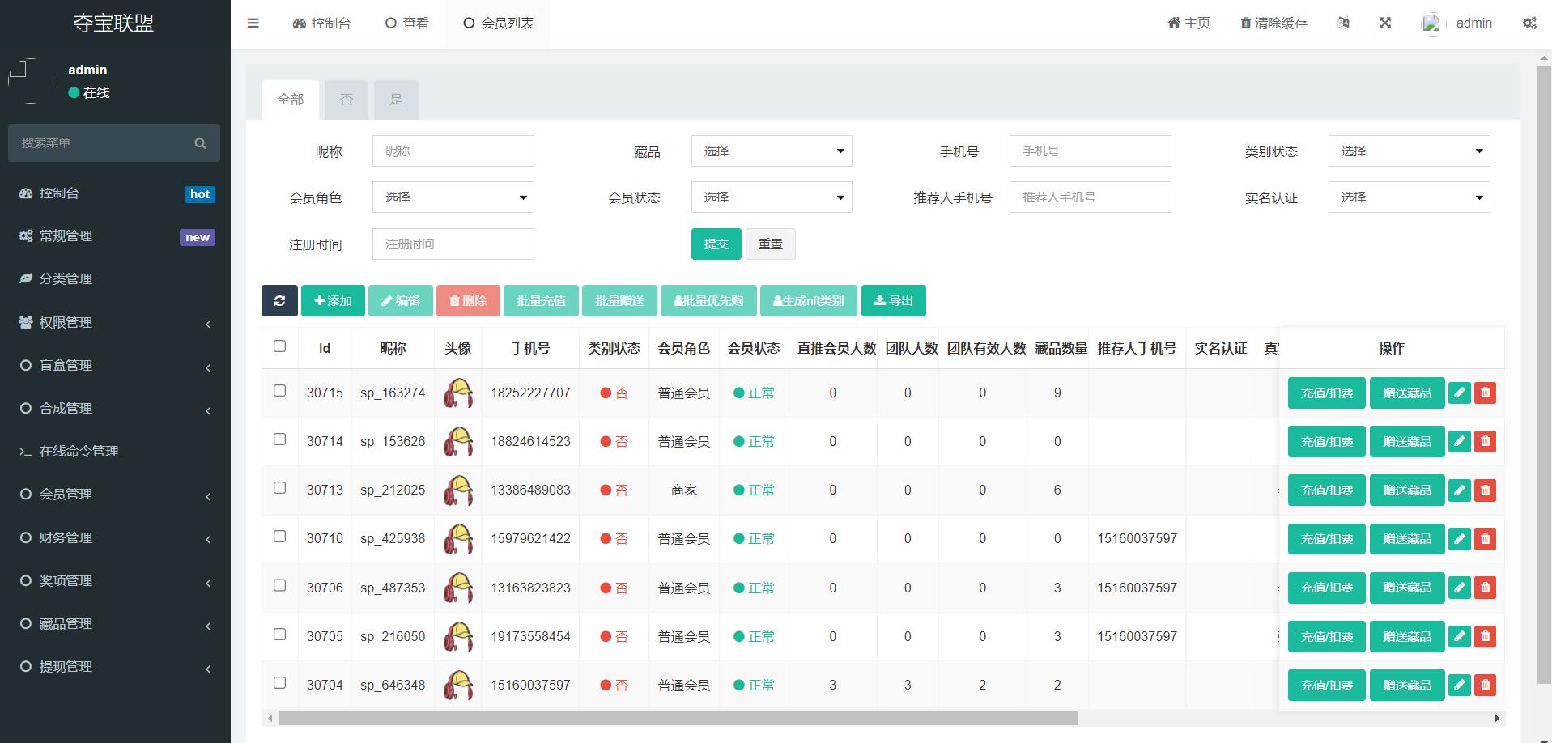
Task: Open the fullscreen toggle icon in the header
Action: (x=1385, y=23)
